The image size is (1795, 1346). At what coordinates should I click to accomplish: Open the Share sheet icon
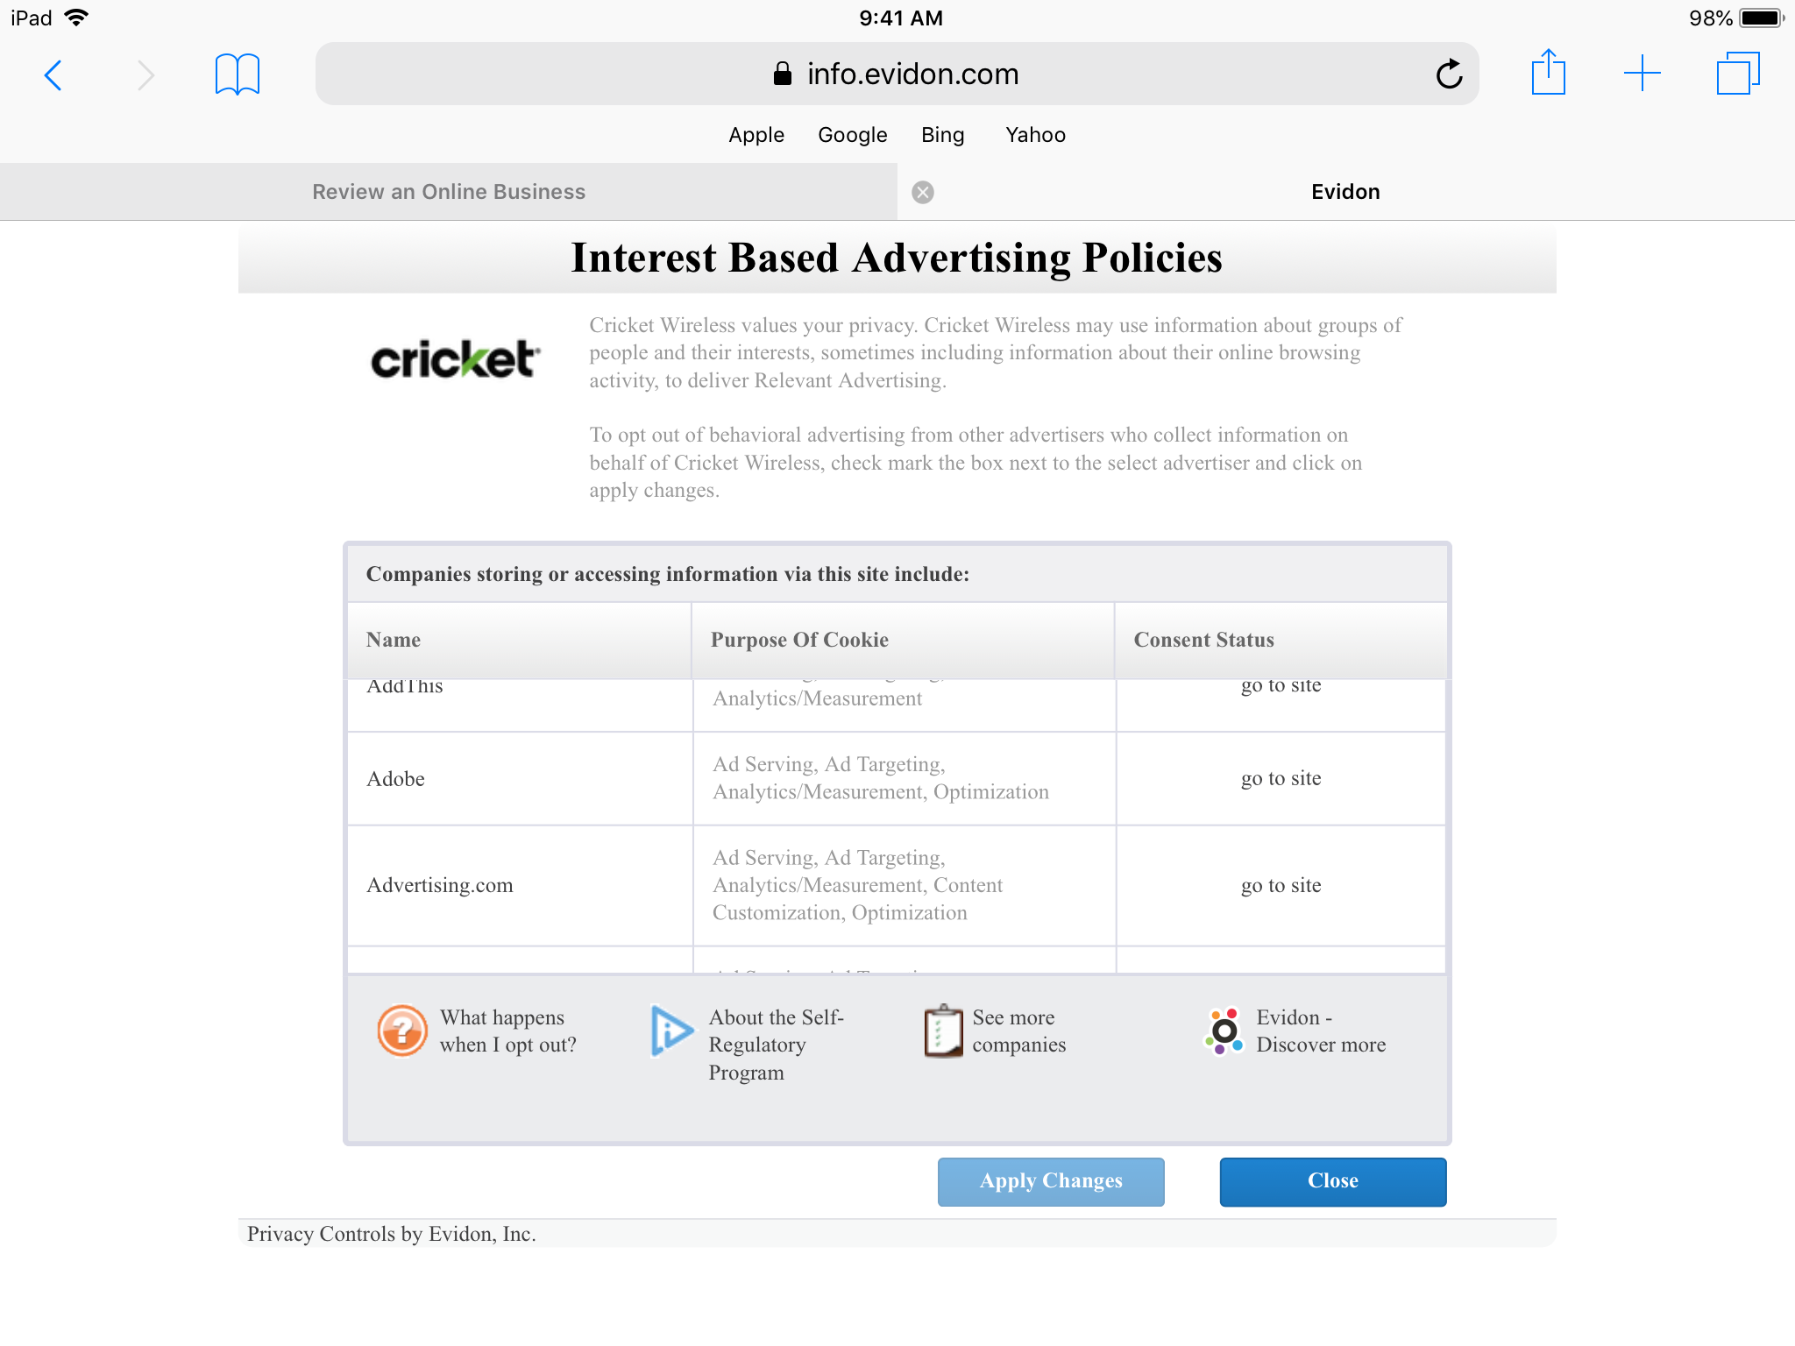[1549, 74]
